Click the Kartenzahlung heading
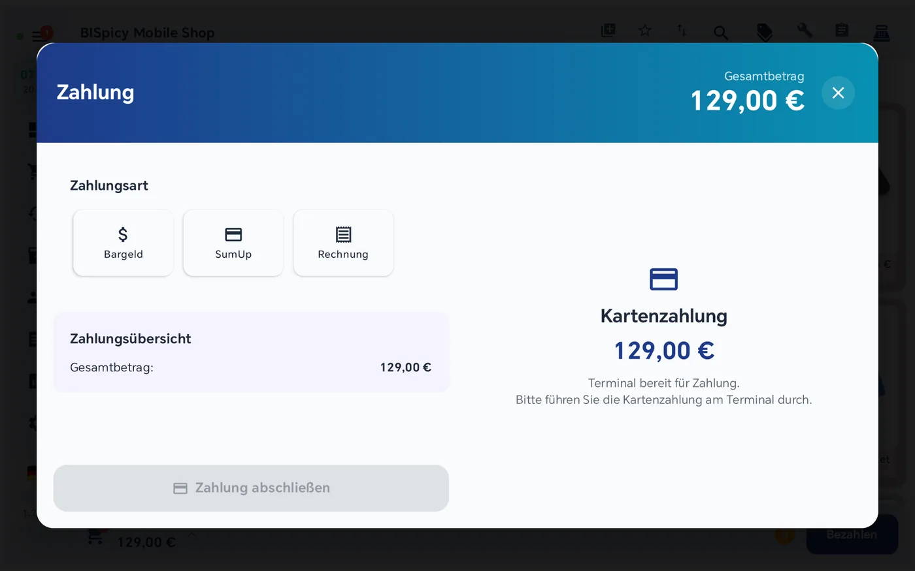The height and width of the screenshot is (571, 915). 663,316
